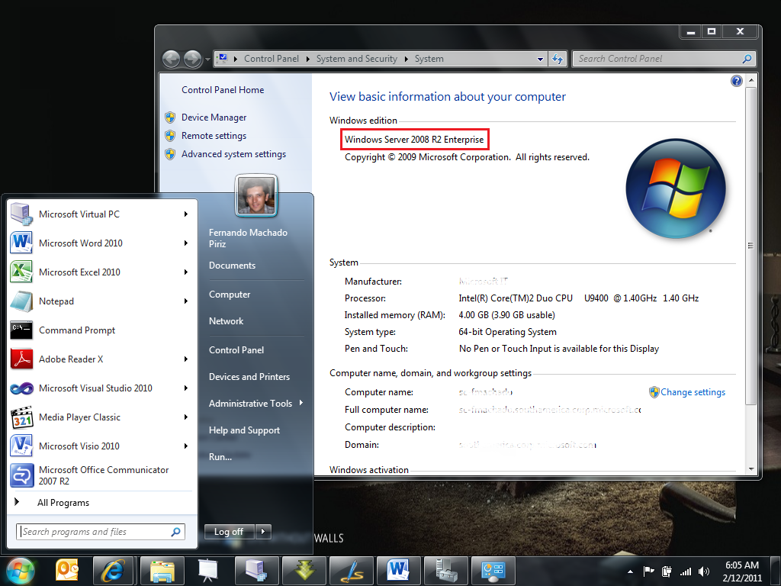Click the Change settings link
This screenshot has width=781, height=586.
(693, 391)
